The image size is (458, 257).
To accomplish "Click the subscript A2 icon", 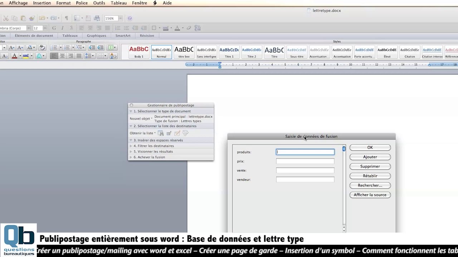I will (5, 56).
